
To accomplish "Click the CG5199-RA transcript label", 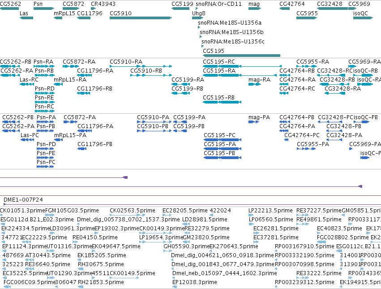I will pos(188,80).
